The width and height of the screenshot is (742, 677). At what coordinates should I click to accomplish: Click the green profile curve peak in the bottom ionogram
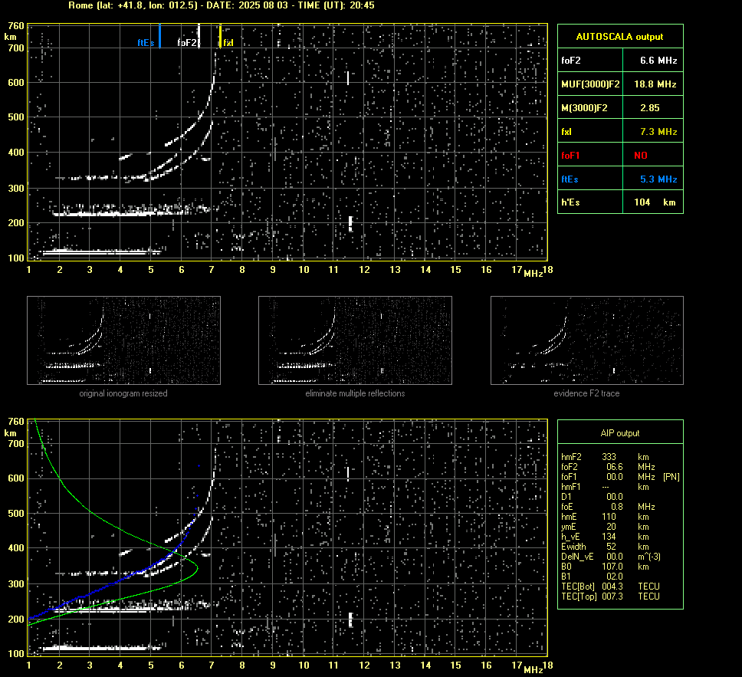click(x=196, y=567)
